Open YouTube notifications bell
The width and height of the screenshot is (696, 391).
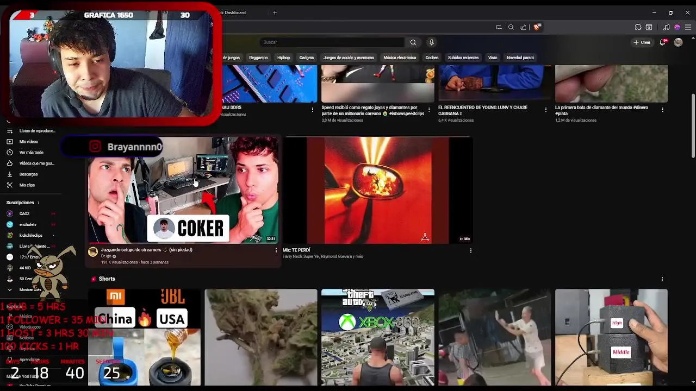pyautogui.click(x=662, y=42)
